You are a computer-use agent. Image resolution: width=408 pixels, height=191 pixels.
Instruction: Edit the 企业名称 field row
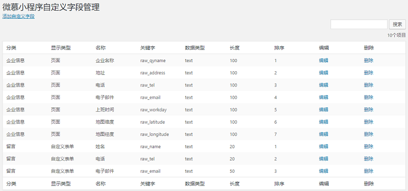pyautogui.click(x=323, y=61)
